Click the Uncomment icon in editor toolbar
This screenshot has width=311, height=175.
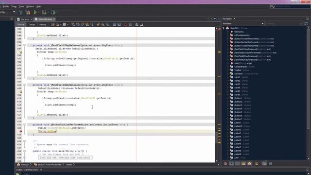[x=141, y=24]
